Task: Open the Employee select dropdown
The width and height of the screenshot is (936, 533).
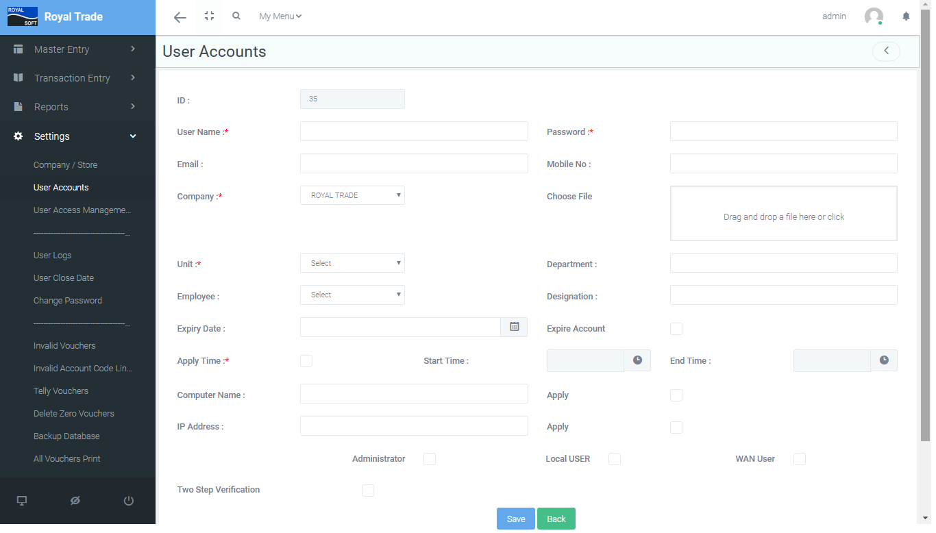Action: coord(352,295)
